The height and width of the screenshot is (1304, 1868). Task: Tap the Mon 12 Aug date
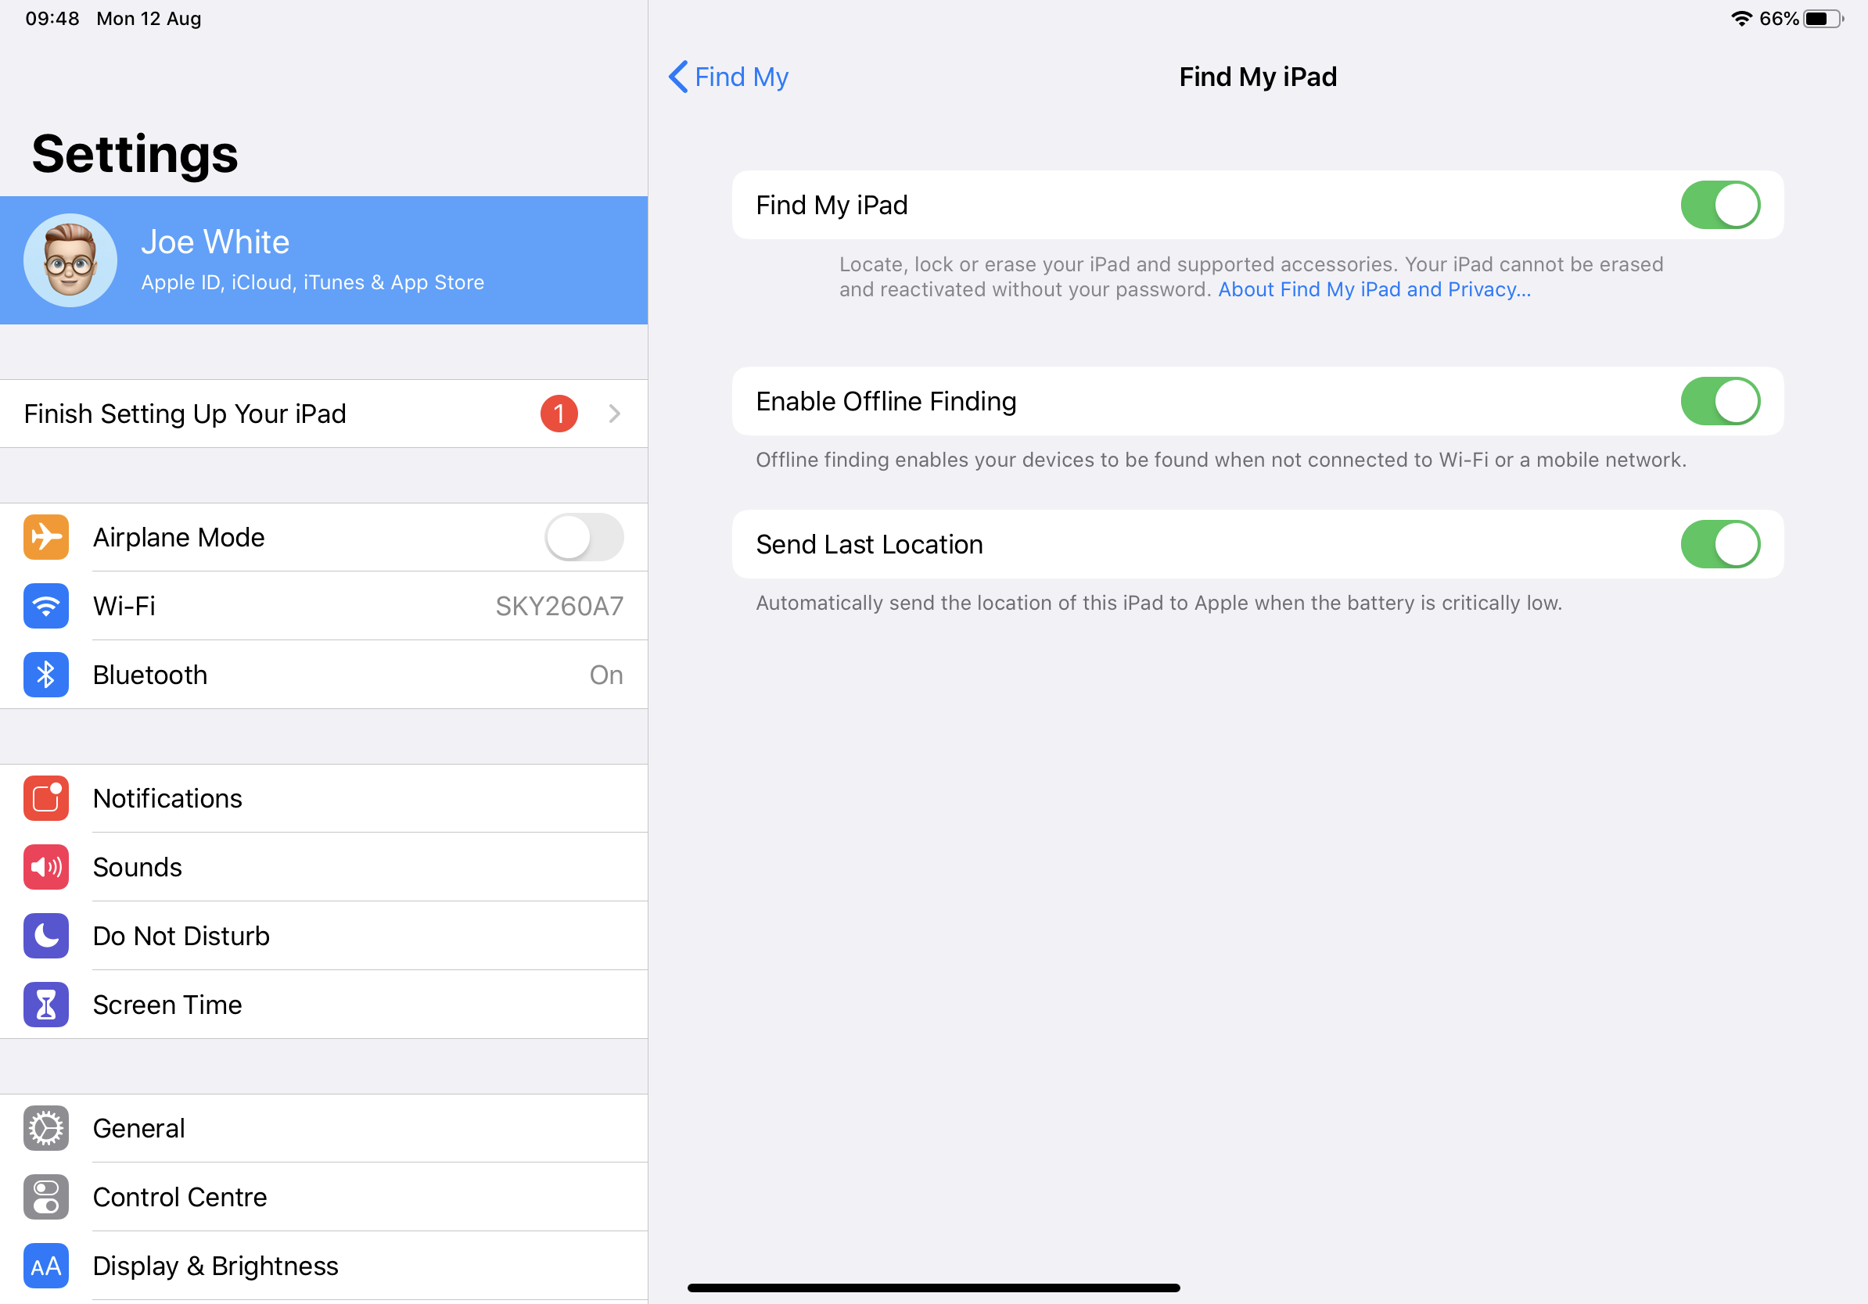pos(149,19)
